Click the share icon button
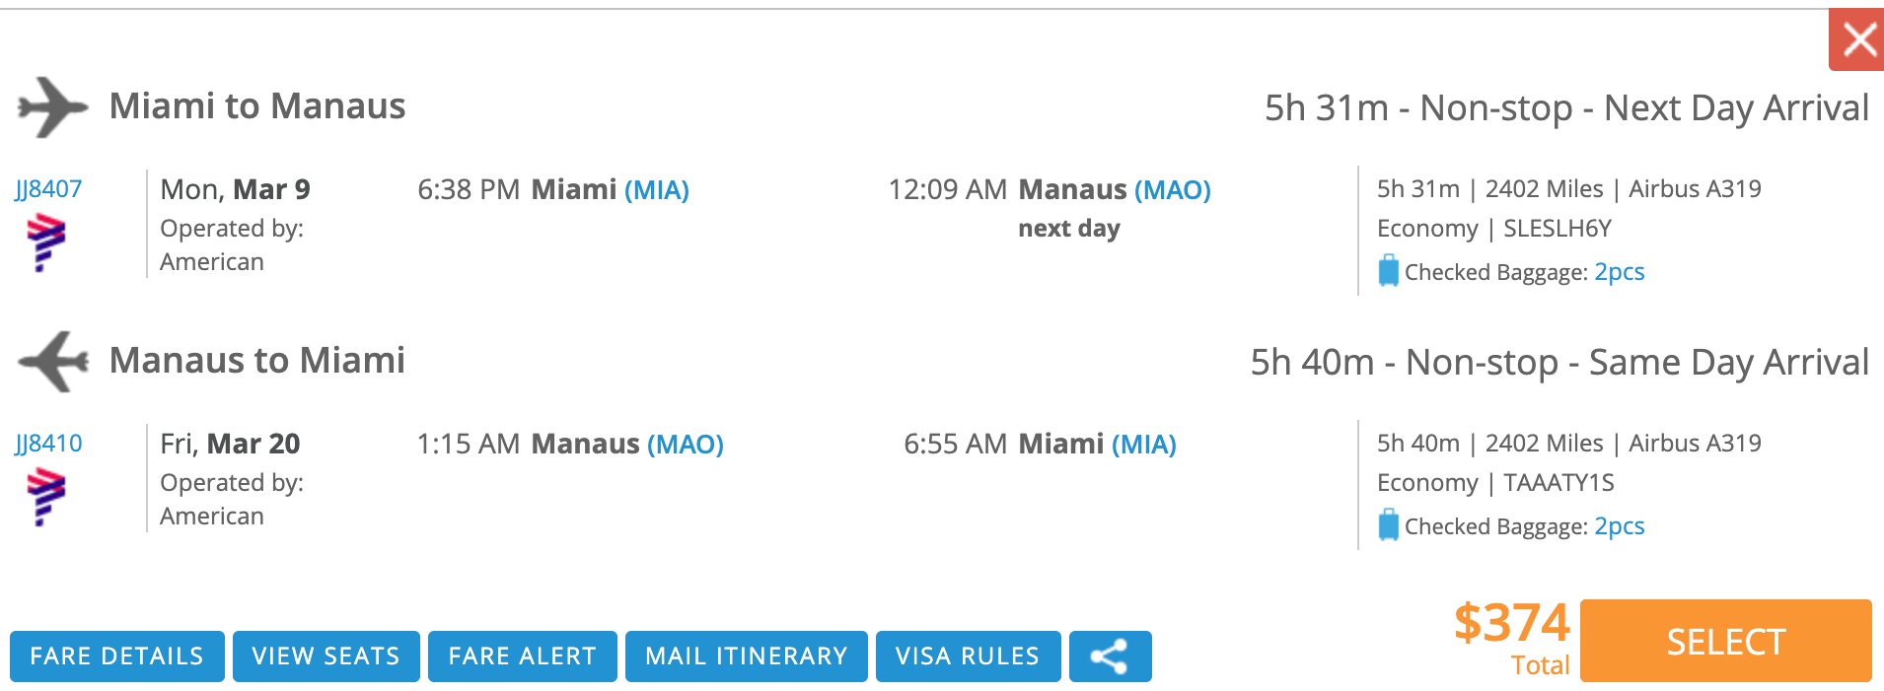 1110,656
